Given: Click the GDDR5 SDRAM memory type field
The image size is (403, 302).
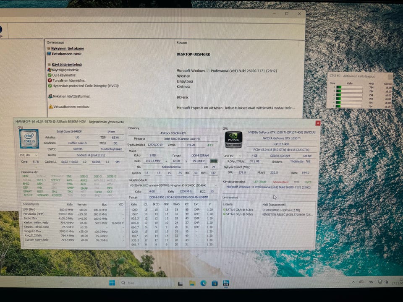Looking at the screenshot, I should pyautogui.click(x=280, y=156).
